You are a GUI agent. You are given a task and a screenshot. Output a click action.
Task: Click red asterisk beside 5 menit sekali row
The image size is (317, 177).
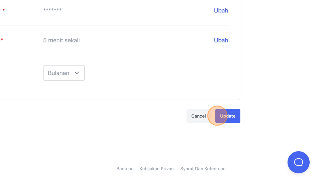coord(2,40)
